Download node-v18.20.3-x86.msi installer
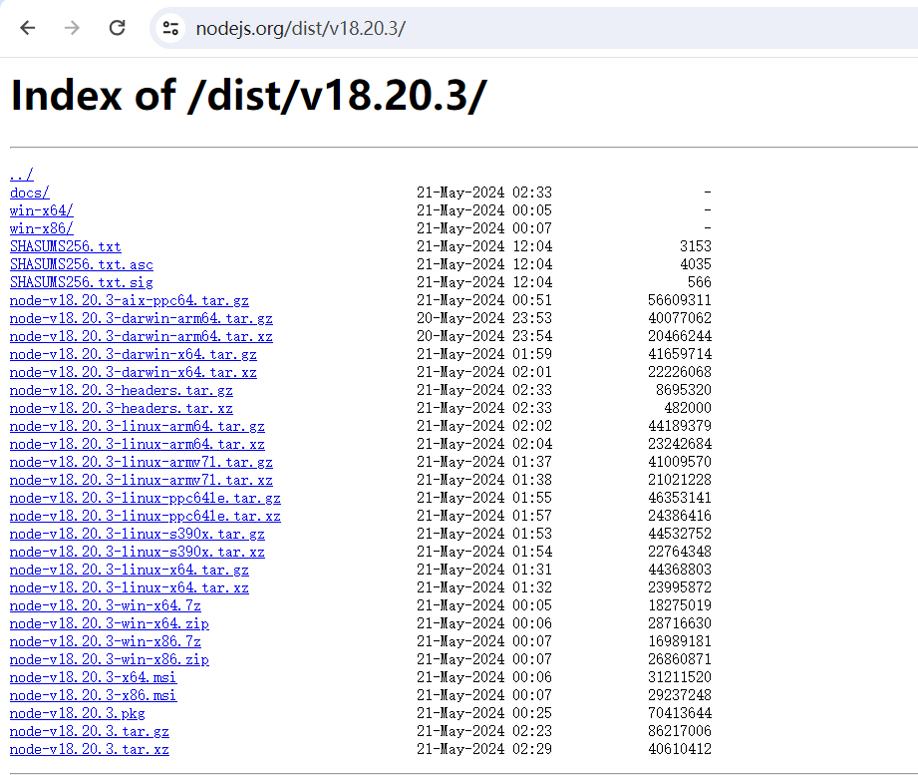The height and width of the screenshot is (775, 918). tap(93, 695)
